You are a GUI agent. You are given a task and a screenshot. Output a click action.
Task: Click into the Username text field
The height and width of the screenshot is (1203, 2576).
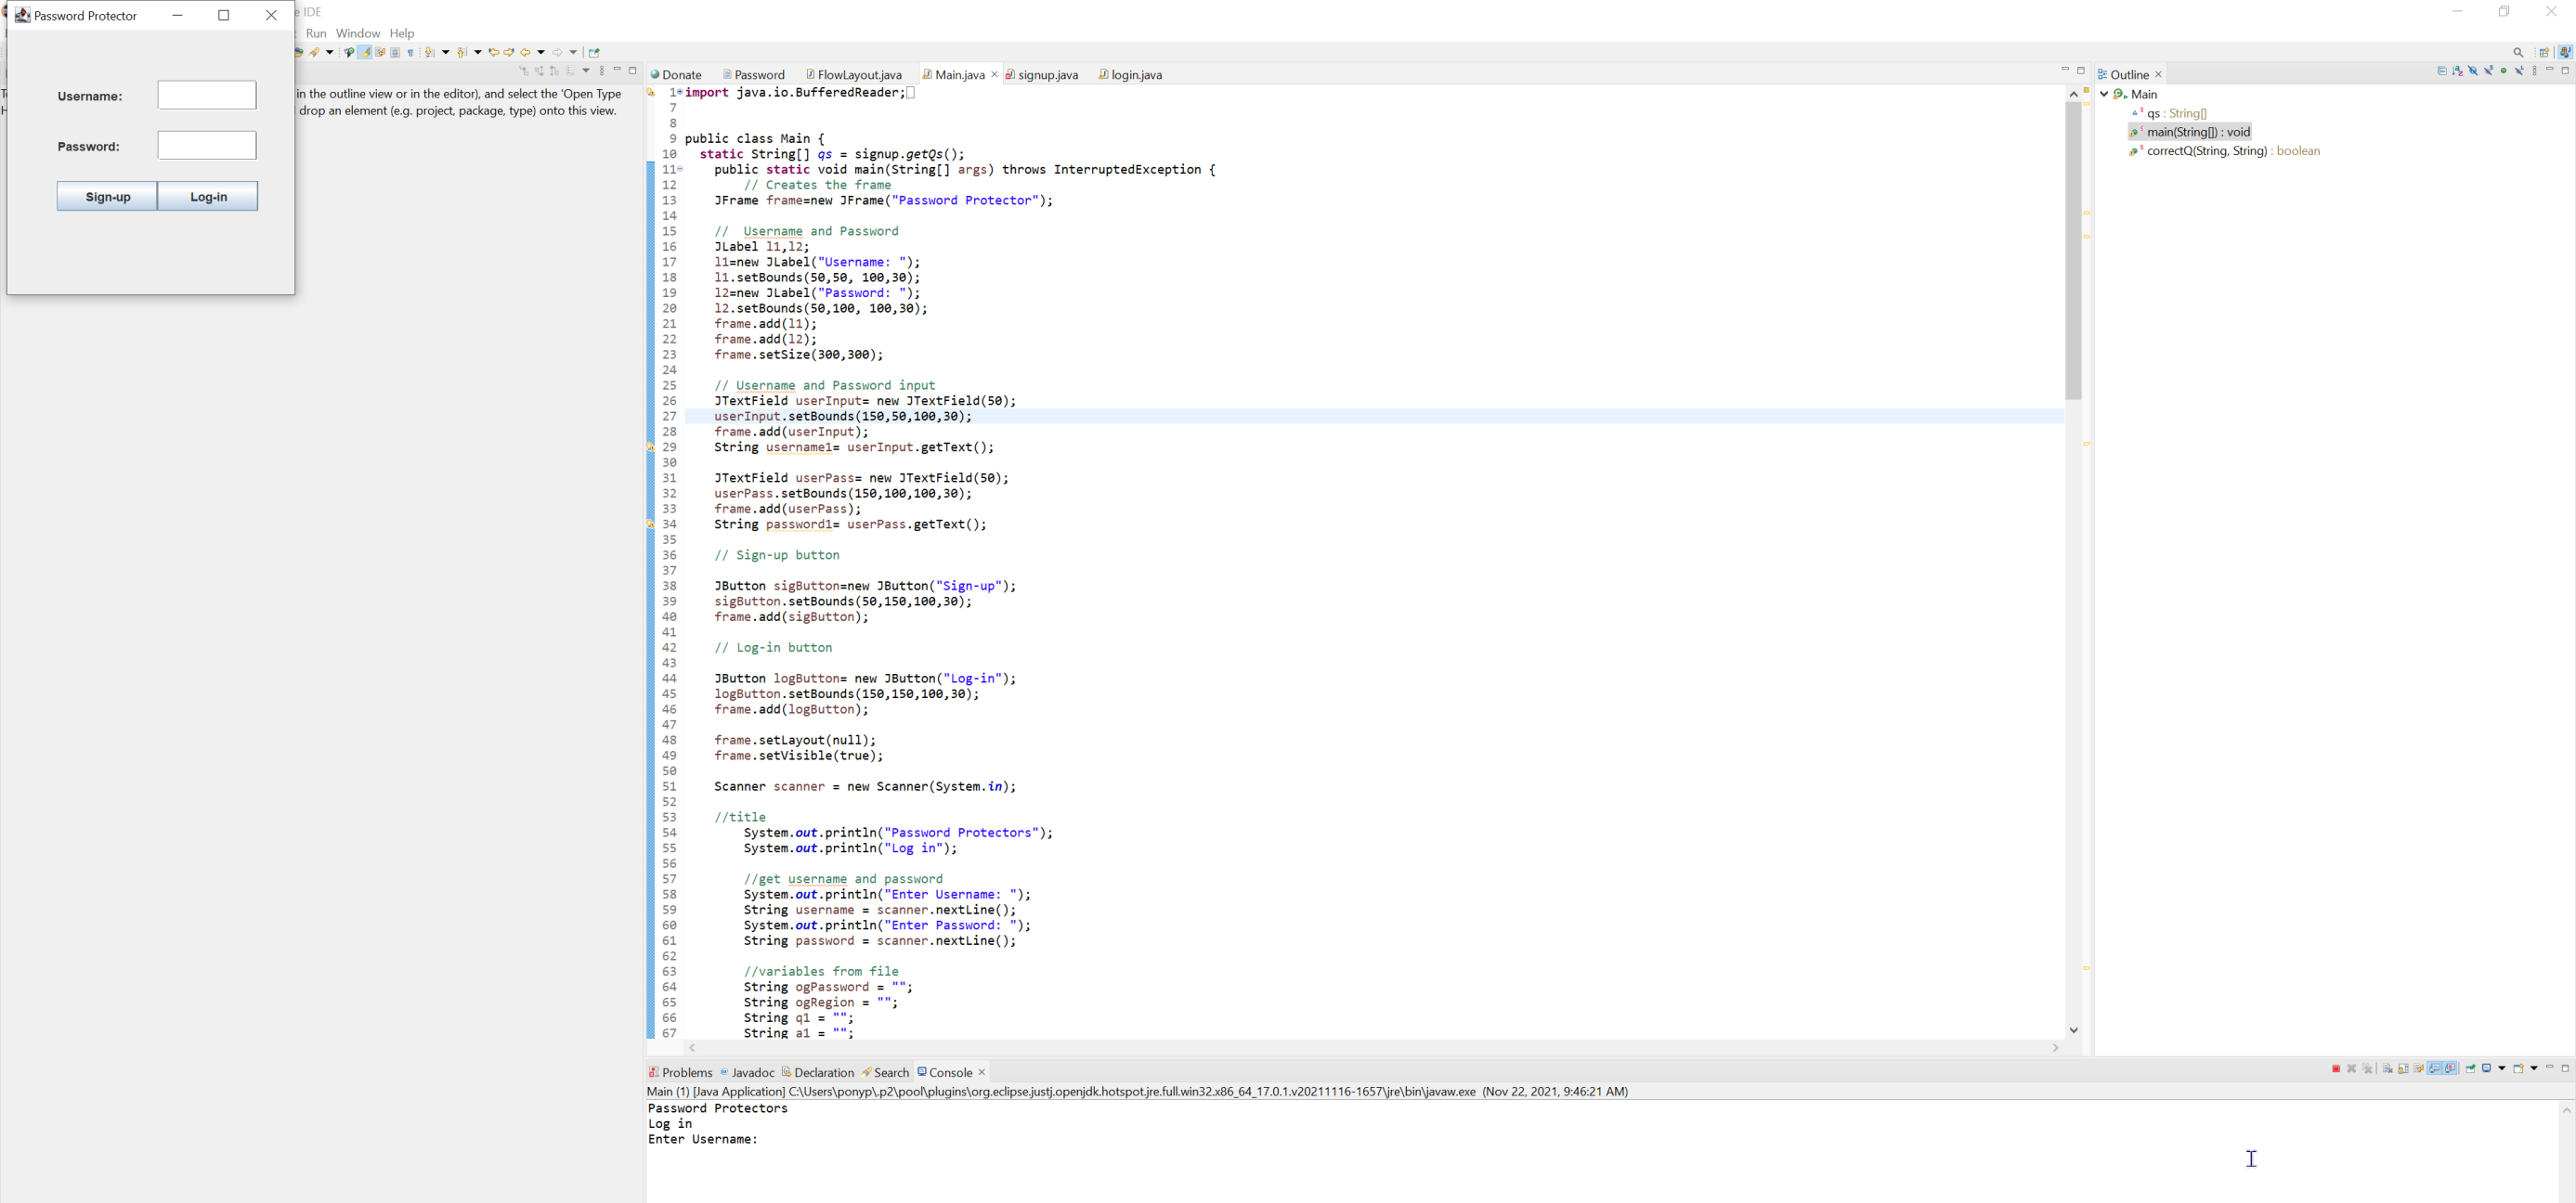coord(207,95)
